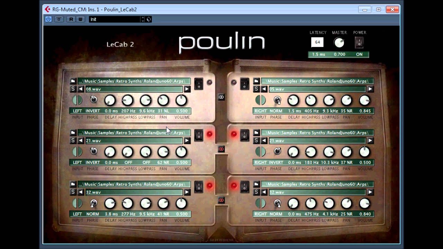Switch on the LEFT 08.wav slot power
Image resolution: width=443 pixels, height=249 pixels.
point(199,84)
